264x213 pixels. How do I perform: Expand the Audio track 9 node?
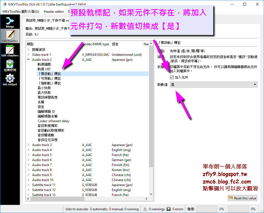pos(29,175)
